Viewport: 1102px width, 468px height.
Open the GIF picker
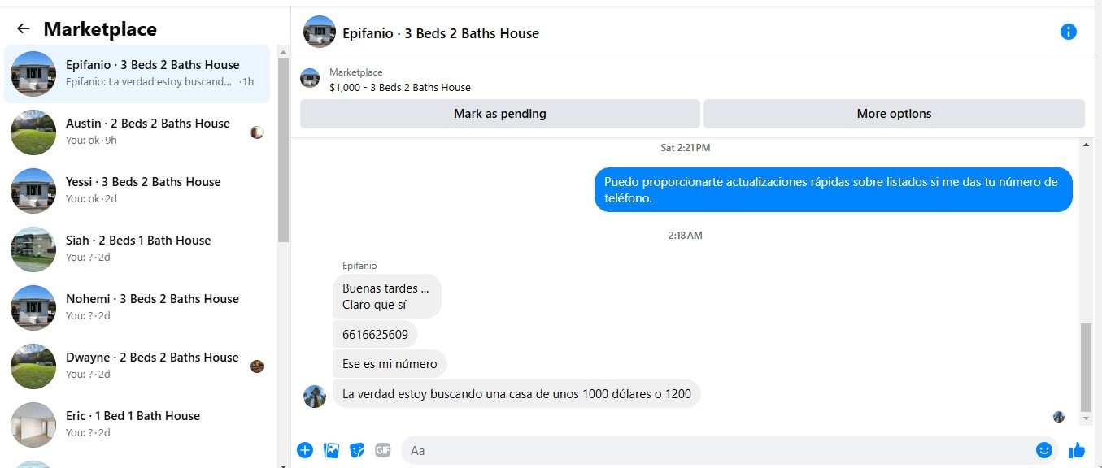pos(383,449)
